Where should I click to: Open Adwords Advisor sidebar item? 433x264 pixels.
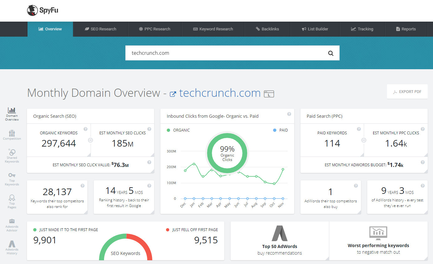[x=12, y=225]
